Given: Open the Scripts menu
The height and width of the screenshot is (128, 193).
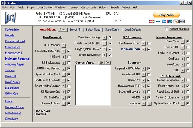Looking at the screenshot, I should tap(31, 8).
